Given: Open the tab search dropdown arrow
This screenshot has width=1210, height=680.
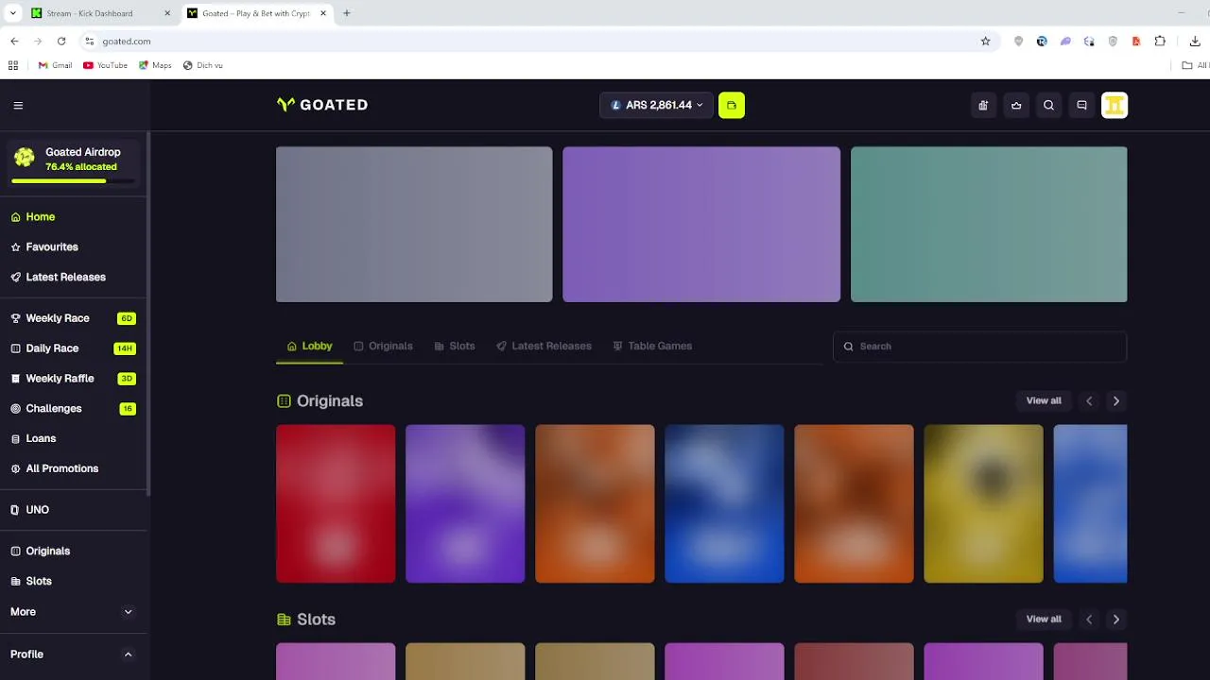Looking at the screenshot, I should [x=13, y=13].
